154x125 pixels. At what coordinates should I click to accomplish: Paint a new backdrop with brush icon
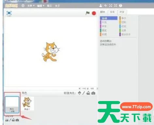tap(10, 120)
